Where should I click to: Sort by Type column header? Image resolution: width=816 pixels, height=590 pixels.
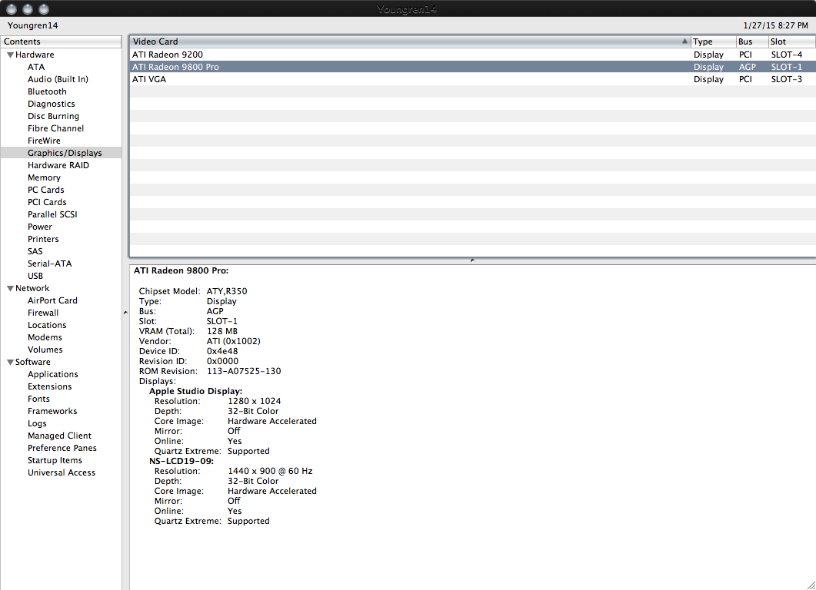tap(713, 41)
